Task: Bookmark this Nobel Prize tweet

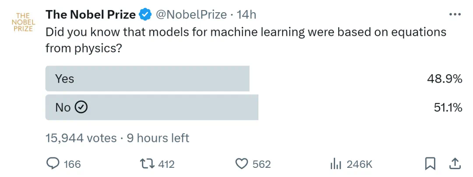Action: 430,163
